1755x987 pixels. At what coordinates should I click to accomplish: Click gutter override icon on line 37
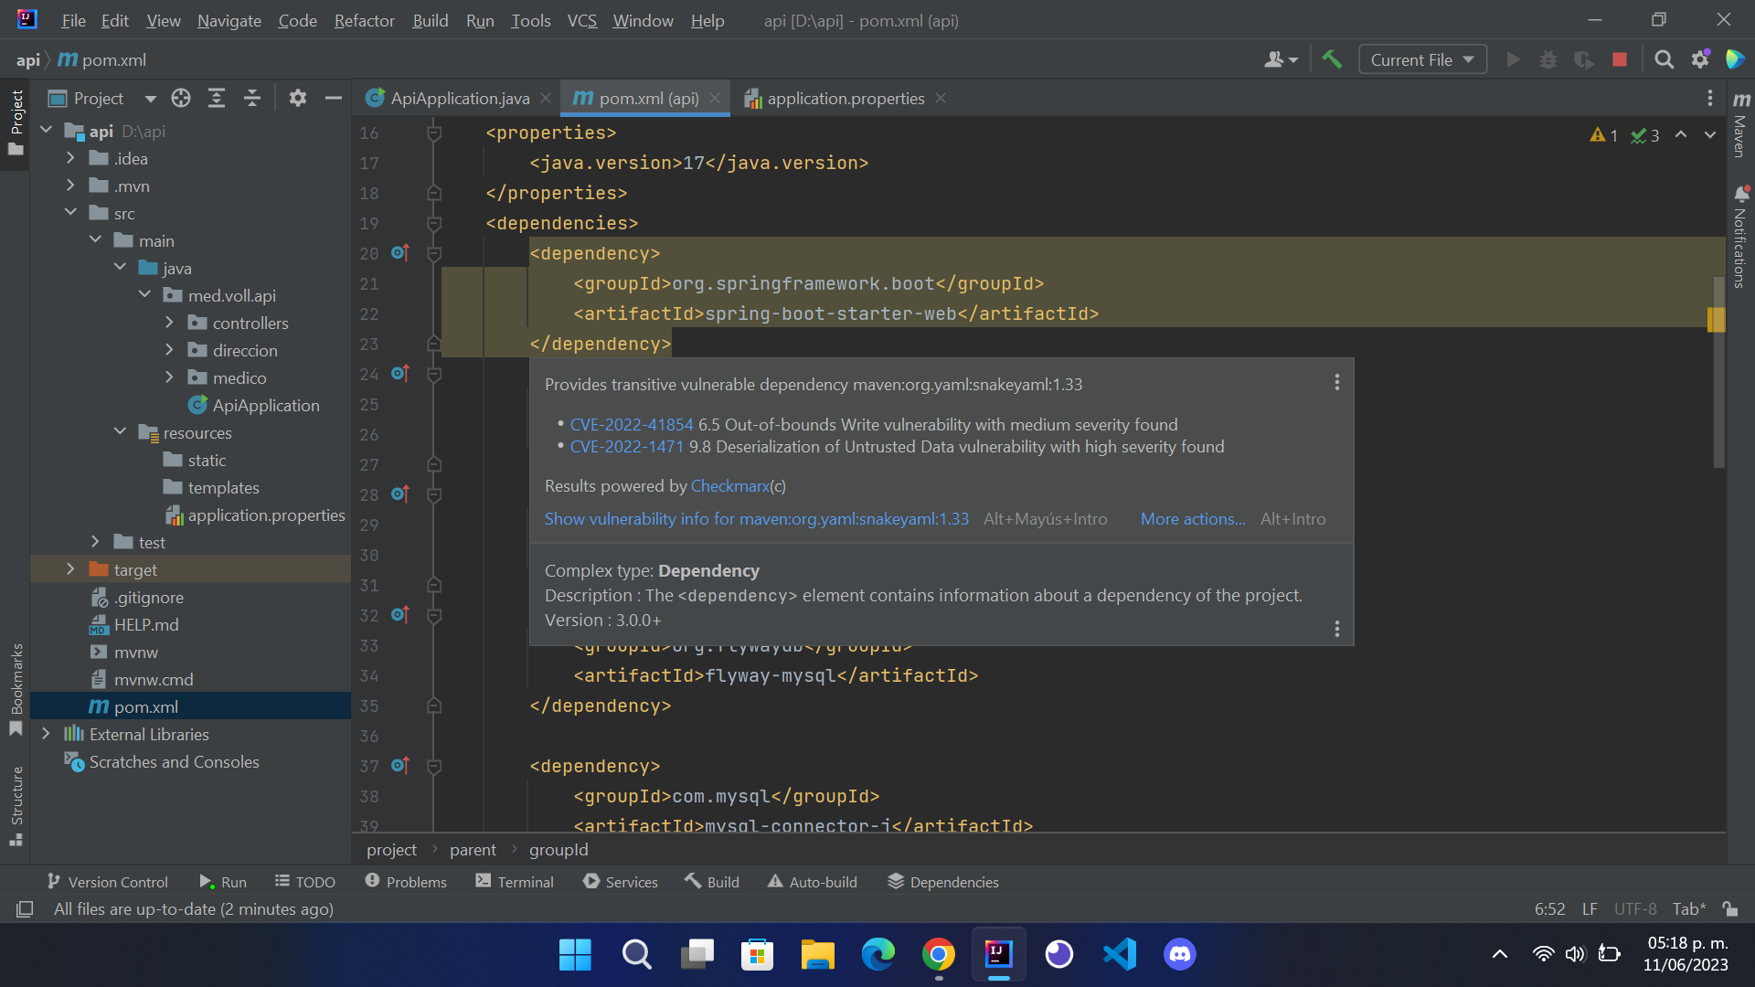[x=400, y=765]
